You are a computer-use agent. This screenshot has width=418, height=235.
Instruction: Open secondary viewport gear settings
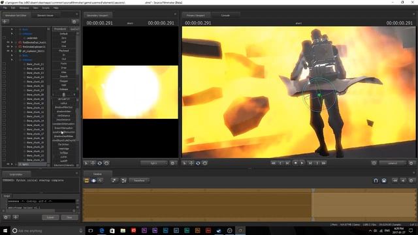coord(172,163)
